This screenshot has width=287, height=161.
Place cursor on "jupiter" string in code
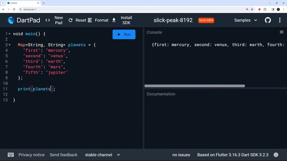click(57, 72)
